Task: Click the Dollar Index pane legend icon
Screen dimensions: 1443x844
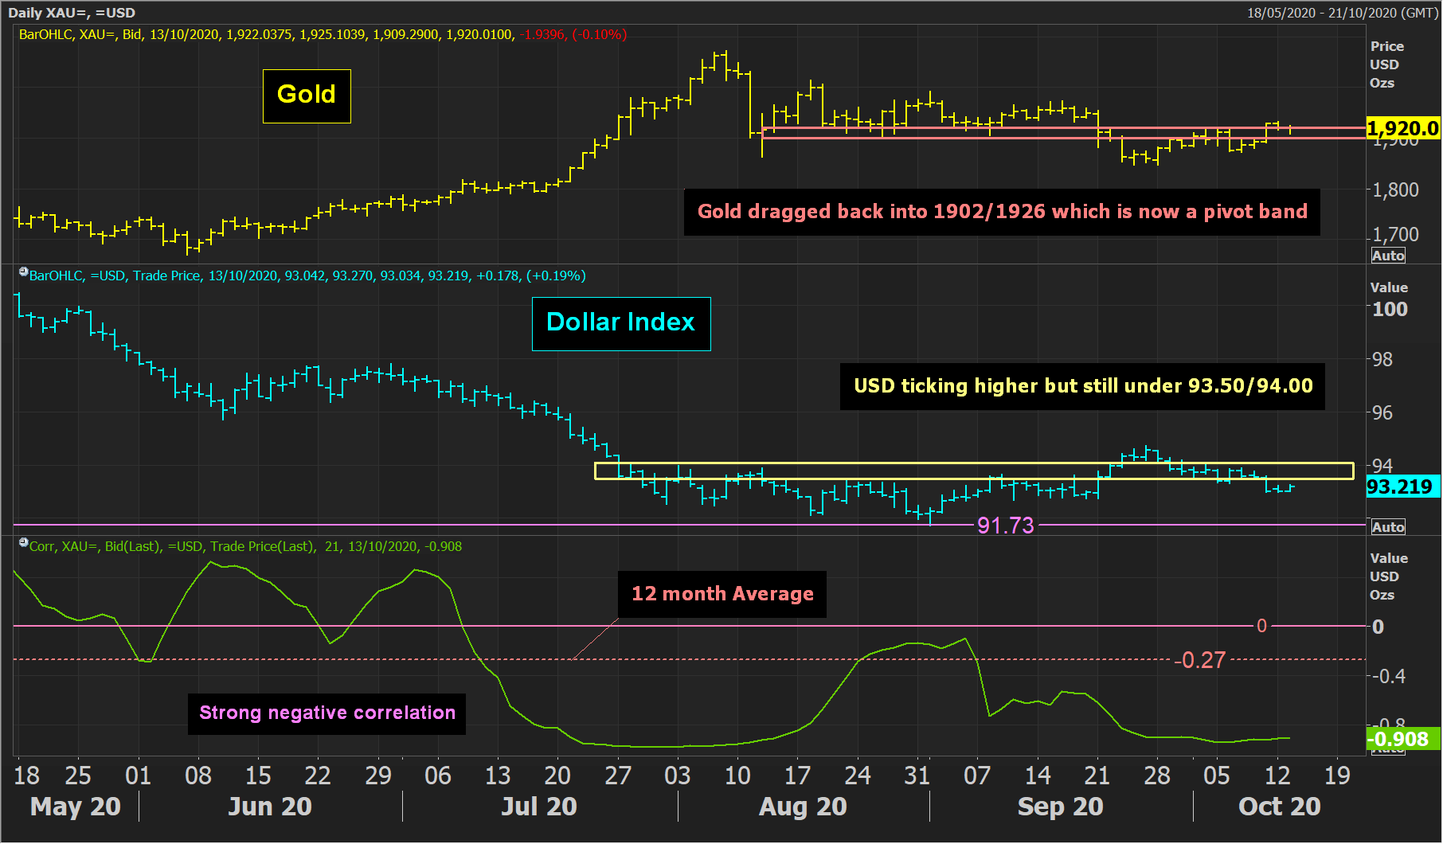Action: [x=23, y=272]
